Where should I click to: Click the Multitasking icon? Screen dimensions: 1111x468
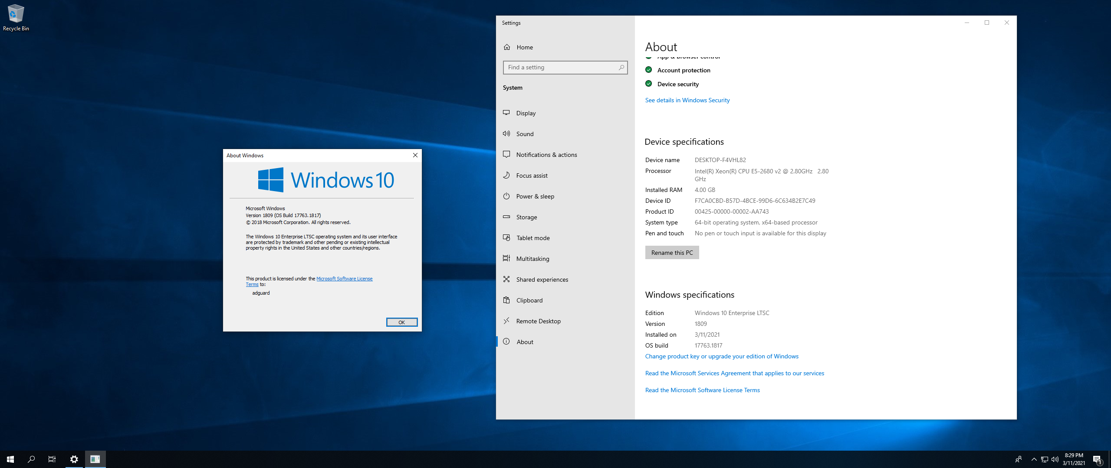(x=506, y=258)
